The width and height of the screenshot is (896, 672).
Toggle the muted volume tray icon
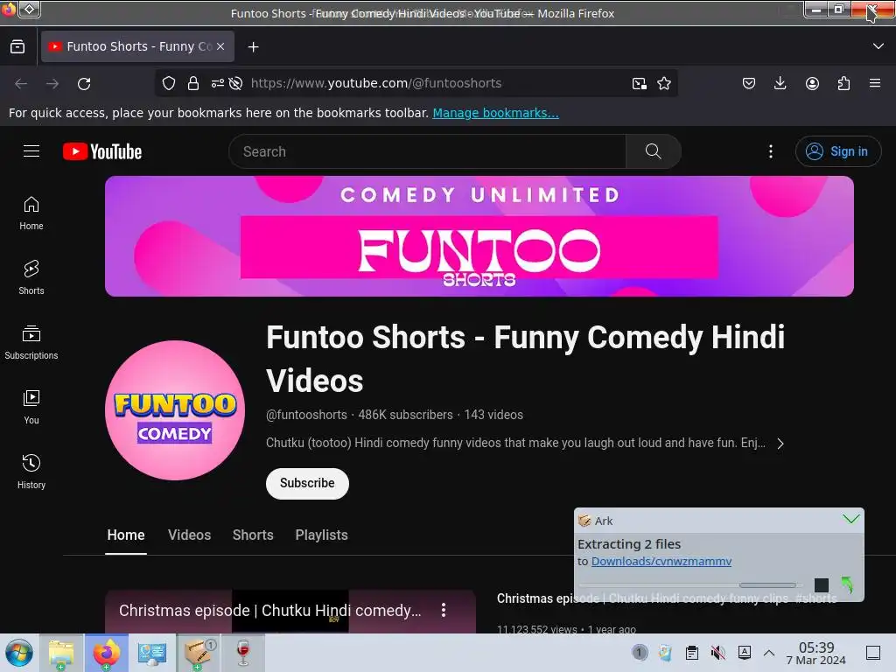[717, 653]
